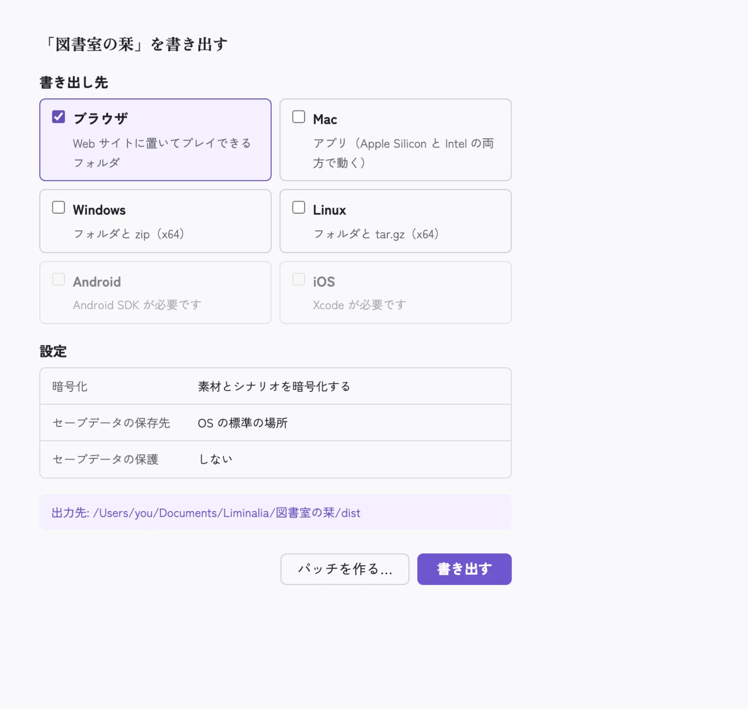Viewport: 748px width, 709px height.
Task: Click the '素材とシナリオを暗号化する' value
Action: point(274,387)
